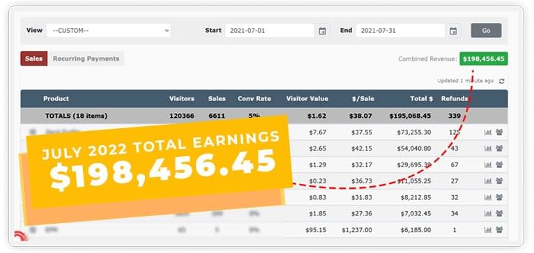This screenshot has width=534, height=253.
Task: Open chart icon for the $6,185.00 row
Action: [488, 230]
